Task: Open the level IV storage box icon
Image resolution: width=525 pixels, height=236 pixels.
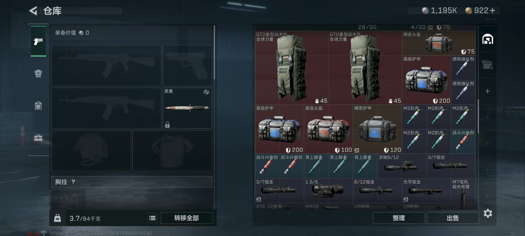Action: click(487, 64)
